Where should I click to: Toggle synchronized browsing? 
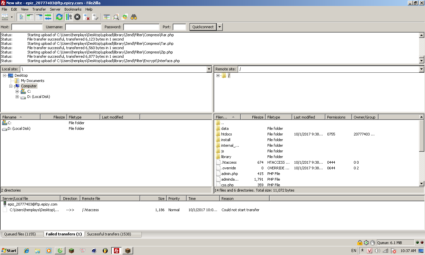tap(125, 17)
